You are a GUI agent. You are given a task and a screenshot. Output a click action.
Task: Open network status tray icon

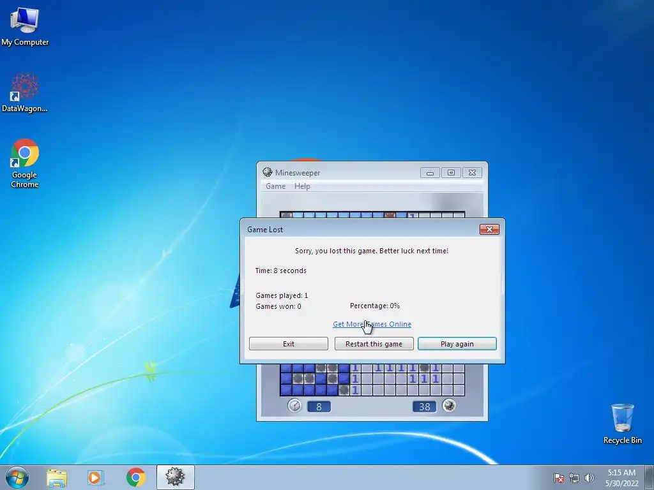click(x=574, y=478)
